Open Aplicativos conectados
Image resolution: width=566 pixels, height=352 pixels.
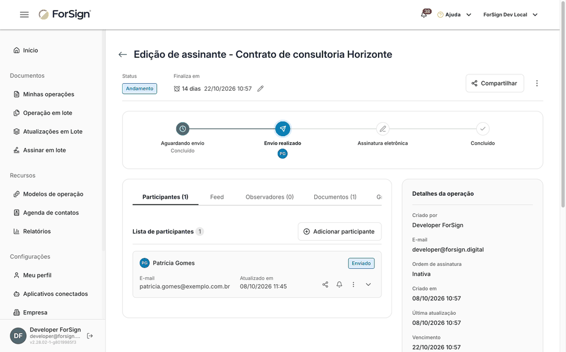(x=51, y=294)
